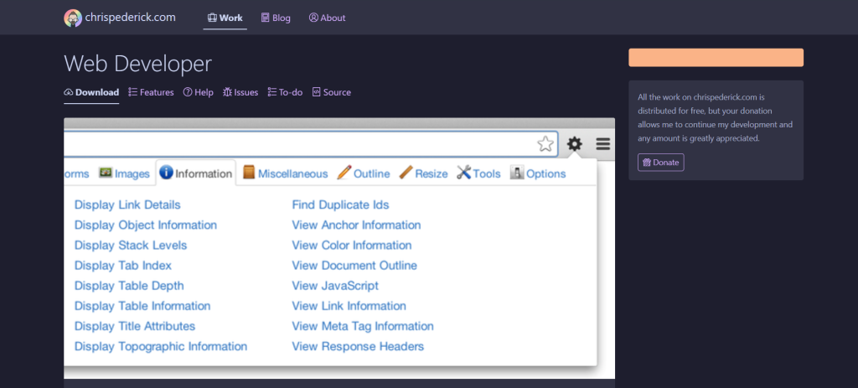This screenshot has width=858, height=388.
Task: Click Display Tab Index
Action: pos(123,266)
